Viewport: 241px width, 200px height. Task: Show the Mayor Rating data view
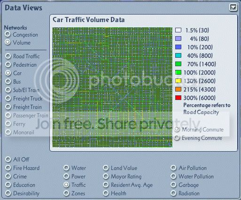(x=106, y=176)
